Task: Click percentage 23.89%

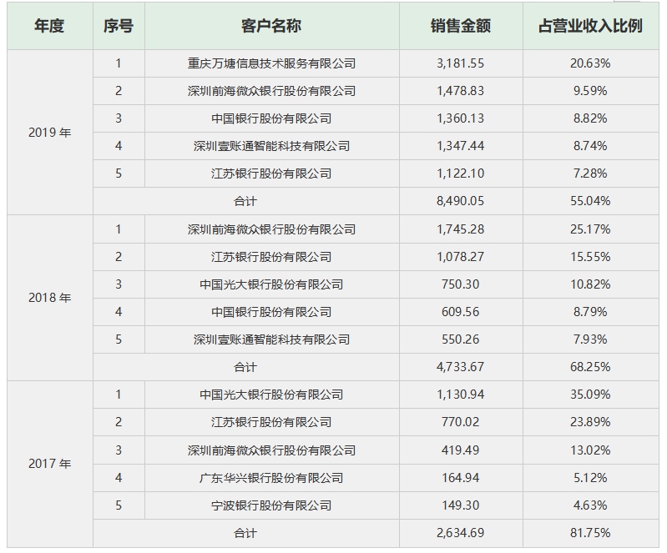Action: coord(590,422)
